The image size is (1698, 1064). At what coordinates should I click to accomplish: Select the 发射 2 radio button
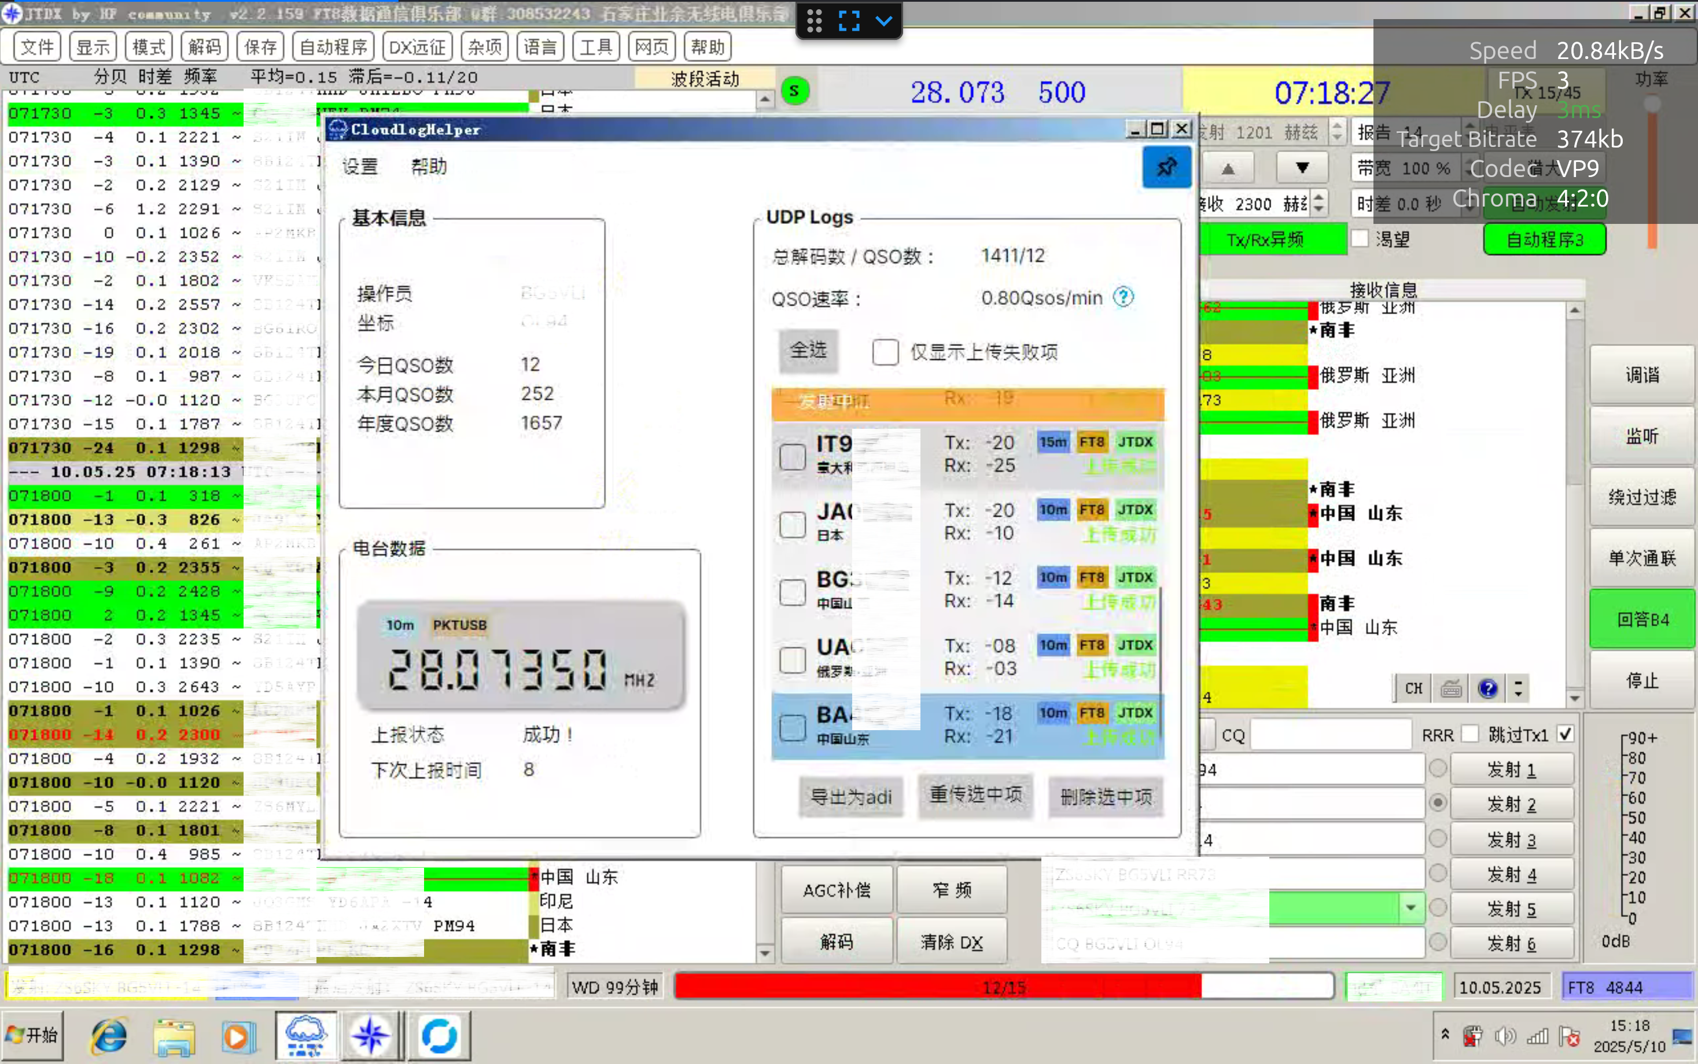[1438, 802]
